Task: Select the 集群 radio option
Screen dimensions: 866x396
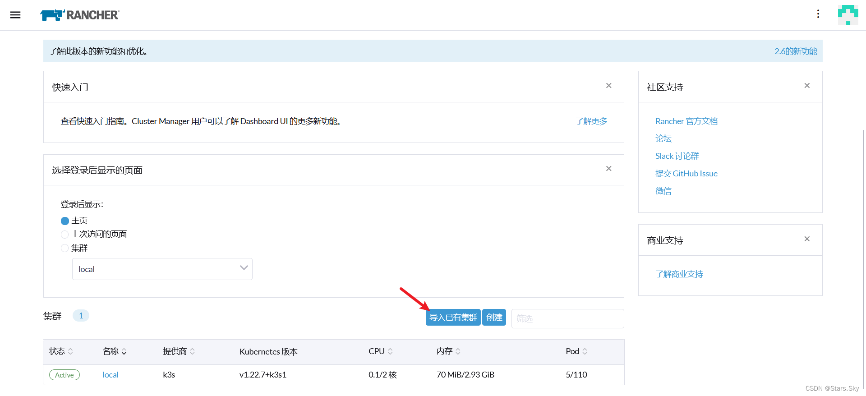Action: 64,248
